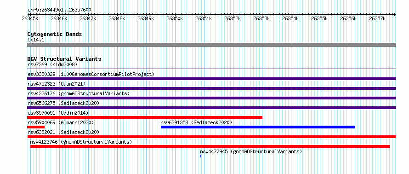Open variant esv3570051 (Uddin2014) label
Image resolution: width=409 pixels, height=174 pixels.
point(58,113)
